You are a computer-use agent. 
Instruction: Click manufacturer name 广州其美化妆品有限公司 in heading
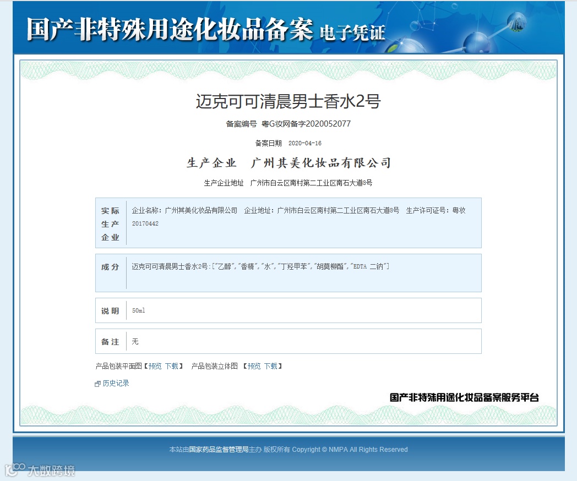(x=320, y=162)
